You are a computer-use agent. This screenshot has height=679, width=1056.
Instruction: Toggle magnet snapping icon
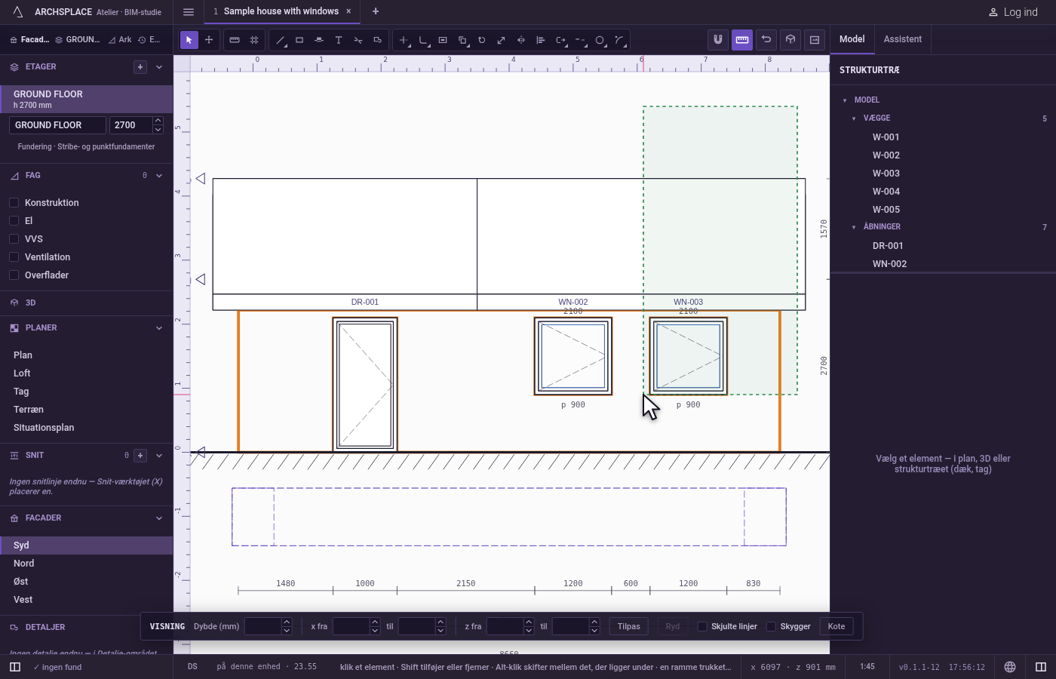tap(718, 40)
